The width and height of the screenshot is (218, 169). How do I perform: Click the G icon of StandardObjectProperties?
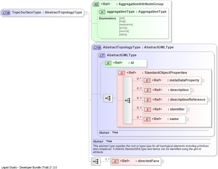click(122, 73)
